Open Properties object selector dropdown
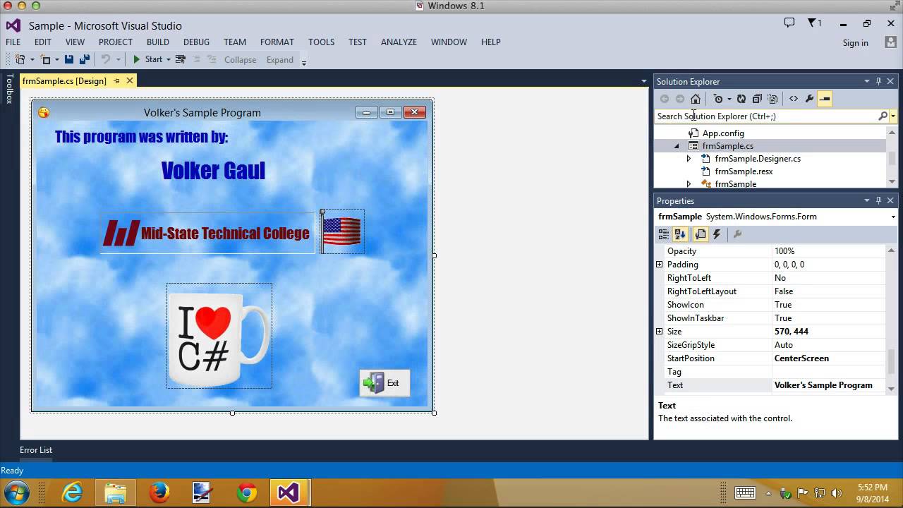Viewport: 903px width, 508px height. 893,217
